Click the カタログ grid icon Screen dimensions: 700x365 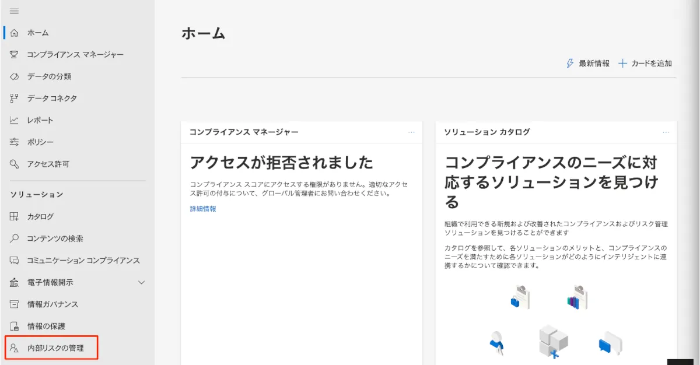[x=15, y=216]
